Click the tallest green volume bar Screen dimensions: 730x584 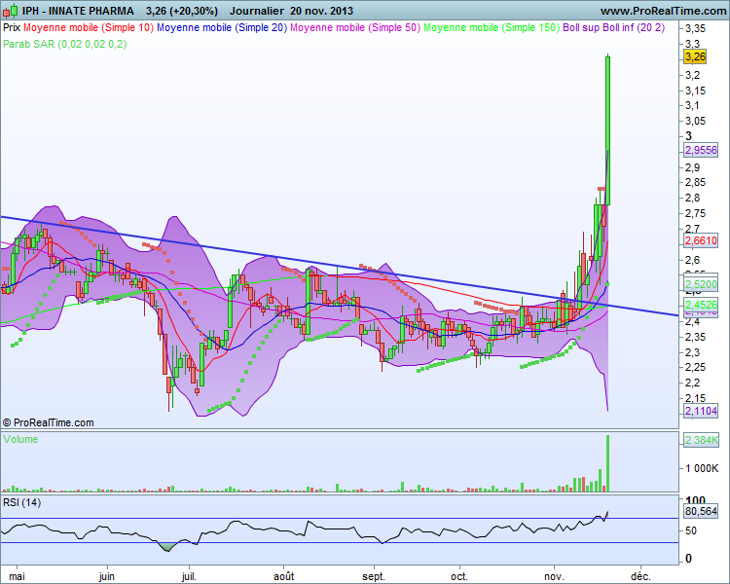607,463
